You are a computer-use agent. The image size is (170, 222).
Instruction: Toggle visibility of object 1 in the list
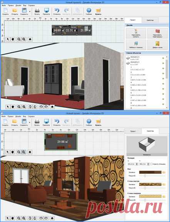(163, 68)
